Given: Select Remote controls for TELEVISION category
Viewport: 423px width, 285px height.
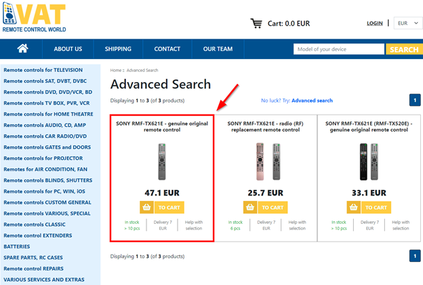Looking at the screenshot, I should [43, 70].
